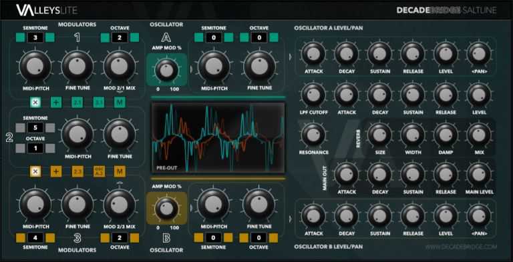Click the Modulator 2 Fine Tune knob
The image size is (513, 262).
click(x=120, y=135)
